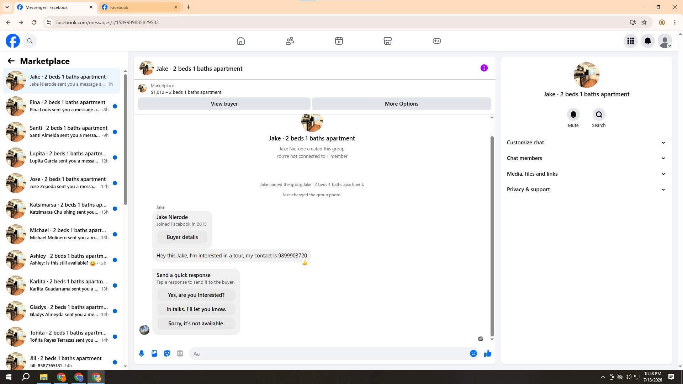Open the Marketplace storefront icon
The height and width of the screenshot is (384, 683).
coord(388,41)
